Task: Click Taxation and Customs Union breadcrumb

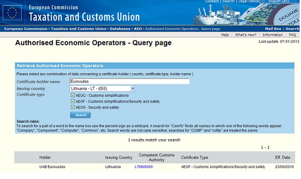Action: point(79,29)
